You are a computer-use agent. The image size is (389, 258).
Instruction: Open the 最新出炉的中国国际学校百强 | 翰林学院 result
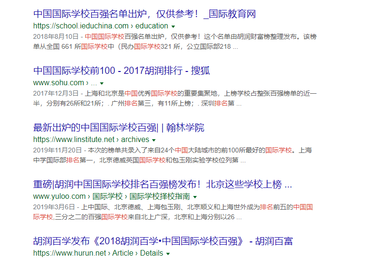(x=119, y=127)
